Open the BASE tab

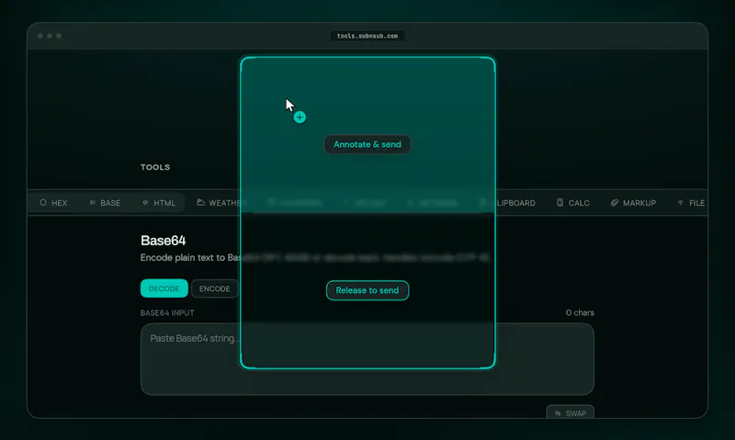point(105,202)
